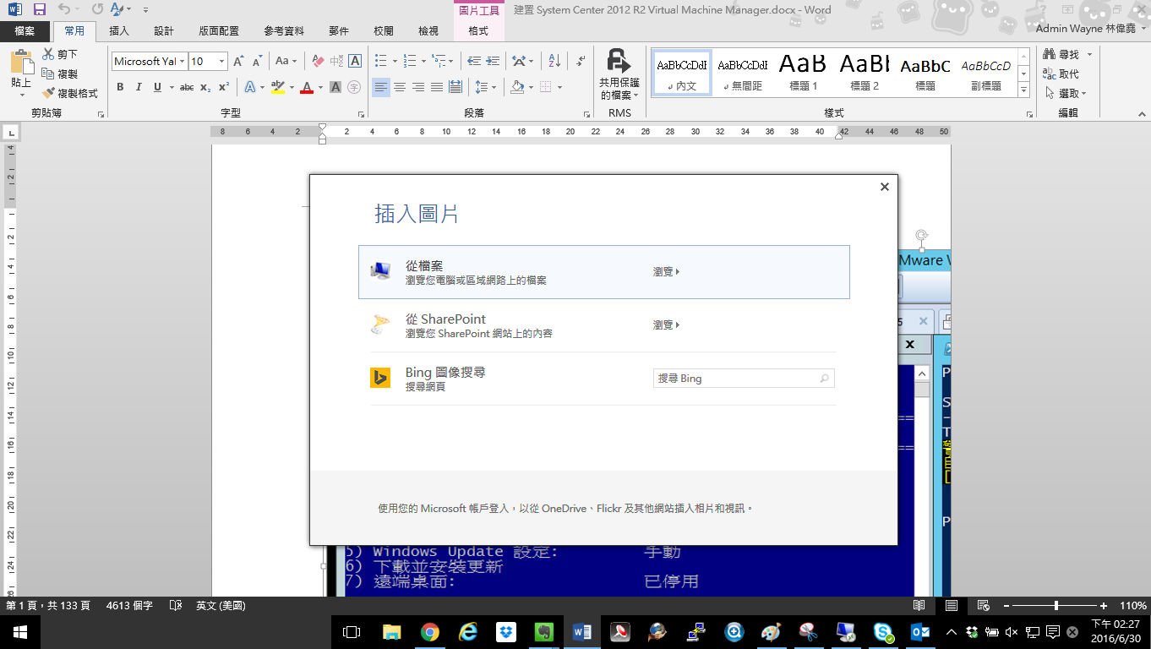The width and height of the screenshot is (1151, 649).
Task: Toggle align right paragraph alignment
Action: pos(418,87)
